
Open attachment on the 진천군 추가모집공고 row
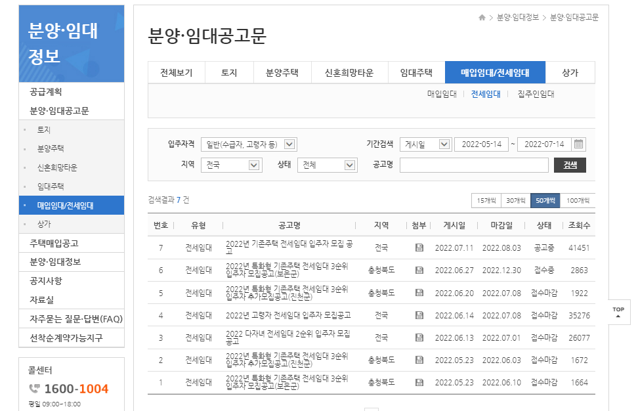point(420,292)
